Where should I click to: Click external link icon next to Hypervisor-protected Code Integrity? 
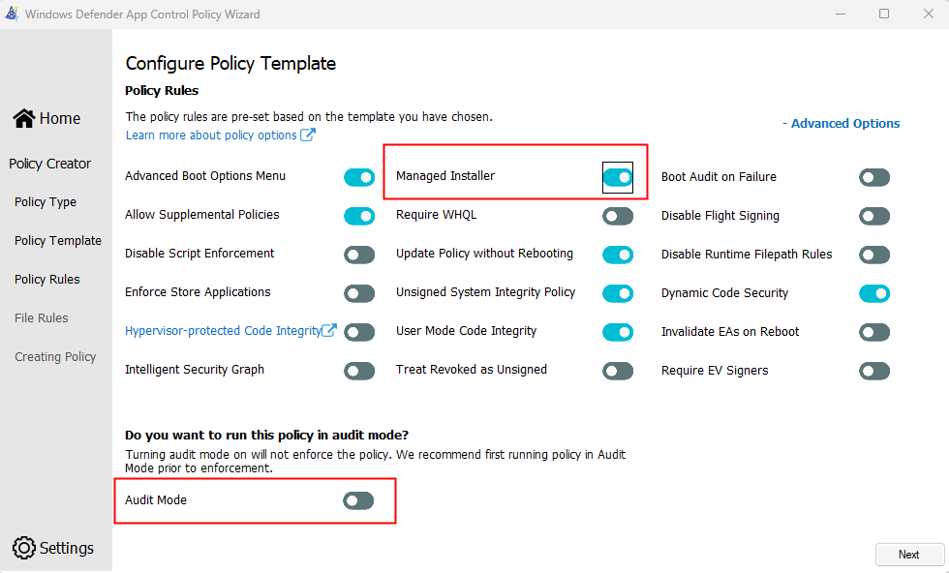click(x=329, y=330)
